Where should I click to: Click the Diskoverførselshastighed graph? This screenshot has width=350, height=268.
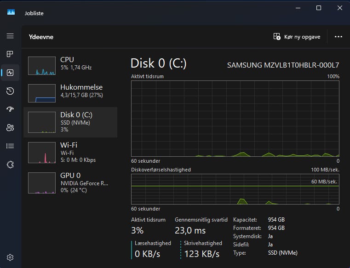(235, 188)
